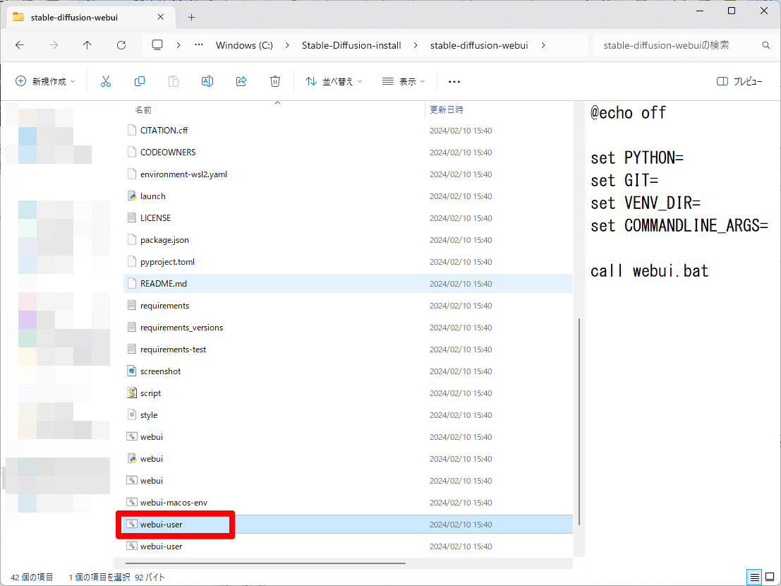The height and width of the screenshot is (586, 781).
Task: Sort by the 更新日時 (Date modified) column header
Action: tap(447, 110)
